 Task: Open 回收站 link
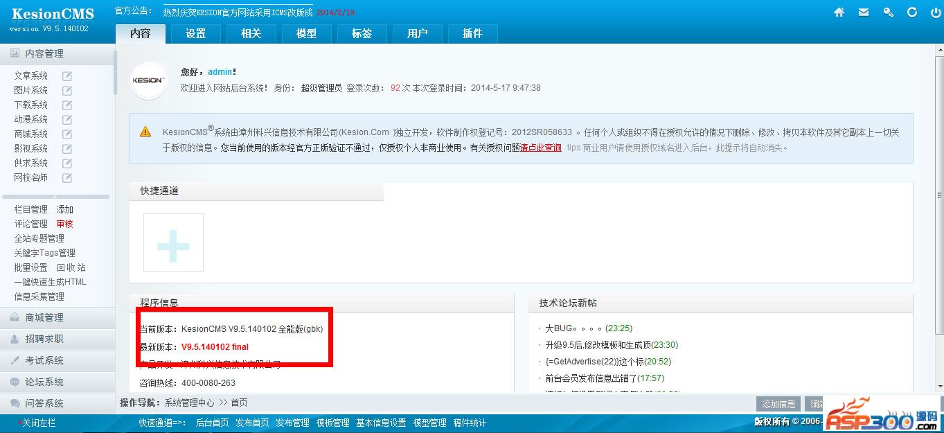pyautogui.click(x=71, y=267)
